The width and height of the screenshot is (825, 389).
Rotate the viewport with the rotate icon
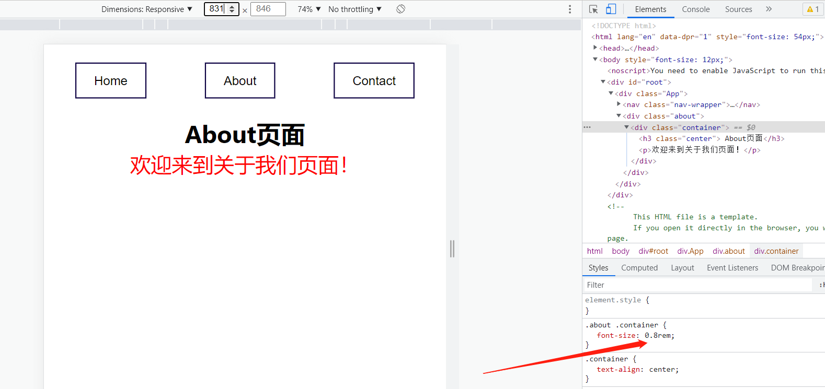pyautogui.click(x=401, y=9)
